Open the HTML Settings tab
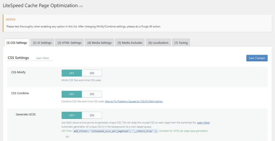The image size is (275, 141). pos(69,43)
